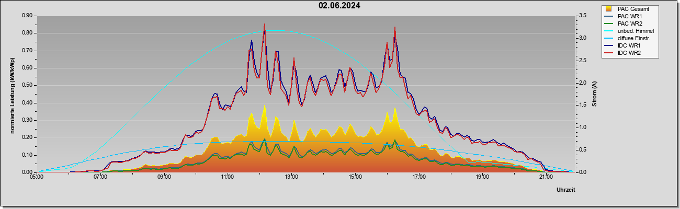
Task: Click the 3.5 right axis tick label
Action: 582,16
